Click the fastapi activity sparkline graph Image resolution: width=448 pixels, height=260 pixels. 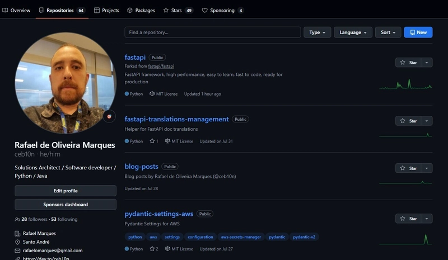[405, 84]
